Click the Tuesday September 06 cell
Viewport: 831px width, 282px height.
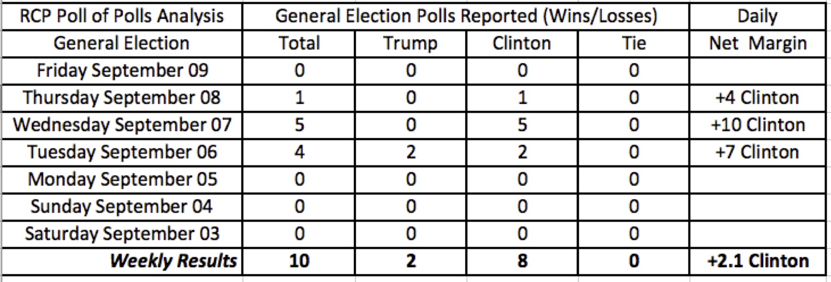coord(122,152)
